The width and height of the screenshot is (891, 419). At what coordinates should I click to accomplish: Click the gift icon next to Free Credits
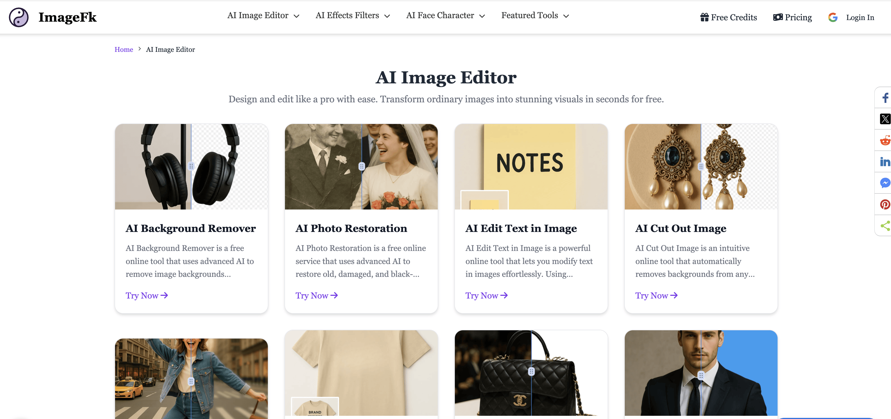point(704,17)
